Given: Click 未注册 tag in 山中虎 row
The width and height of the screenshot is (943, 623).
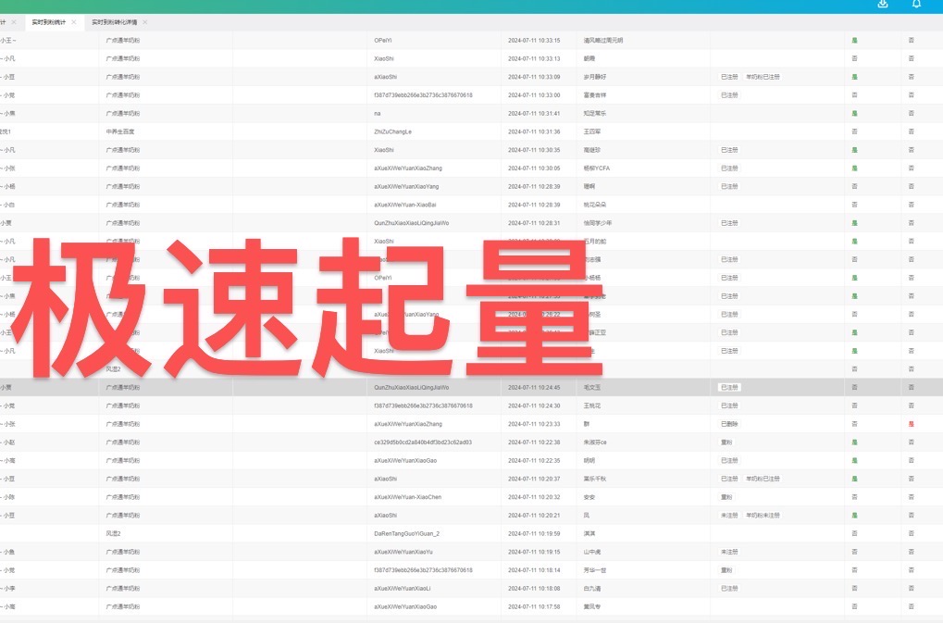Looking at the screenshot, I should [x=729, y=552].
